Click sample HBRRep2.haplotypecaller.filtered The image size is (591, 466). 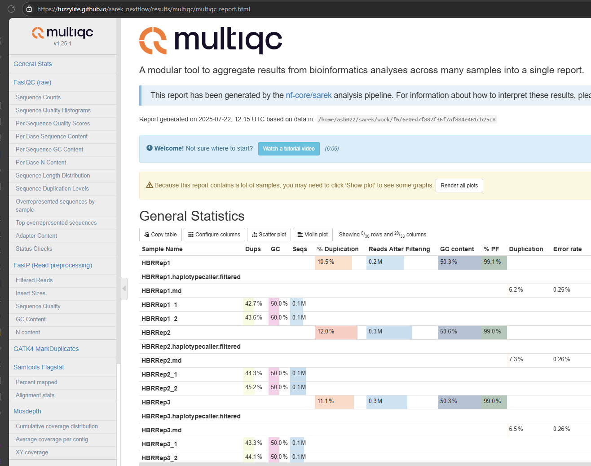click(191, 346)
